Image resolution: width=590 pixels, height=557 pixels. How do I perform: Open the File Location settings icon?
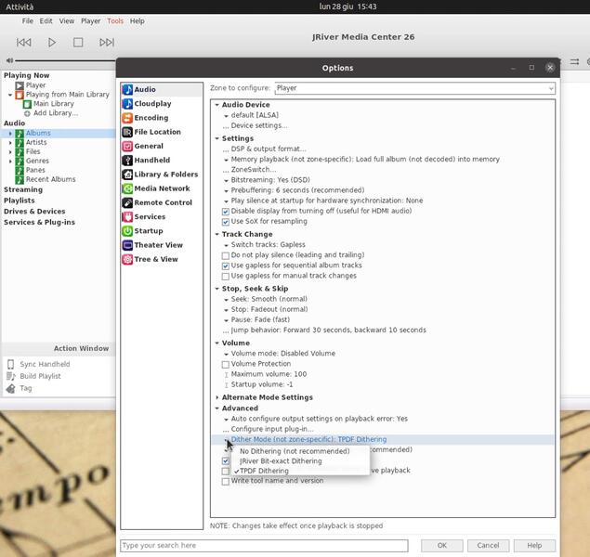point(128,132)
